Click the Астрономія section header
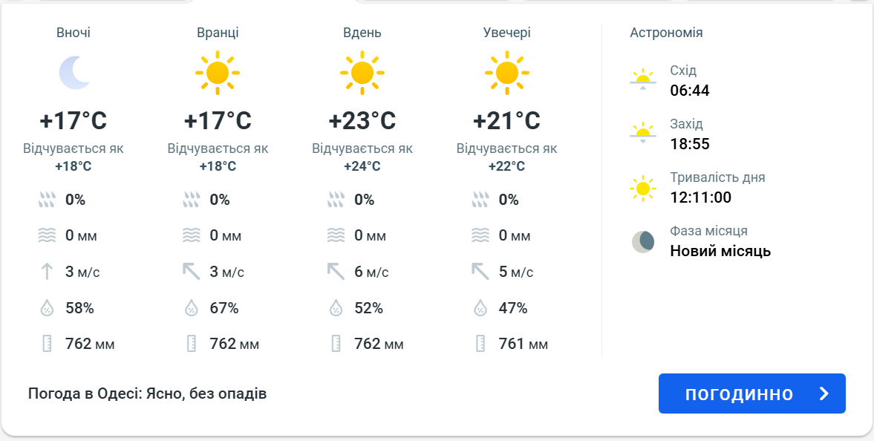Viewport: 874px width, 441px height. (665, 33)
